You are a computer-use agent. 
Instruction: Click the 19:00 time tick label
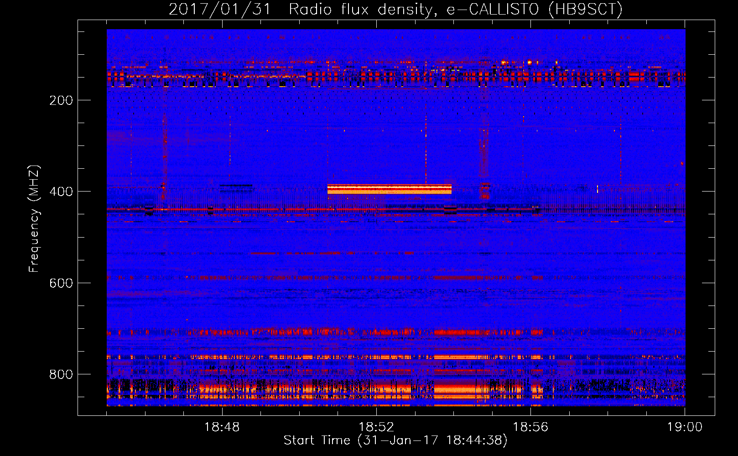685,427
